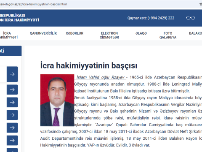Open the İCRA HAKİMİYYƏTİ menu
Viewport: 202px width, 152px height.
pyautogui.click(x=8, y=35)
